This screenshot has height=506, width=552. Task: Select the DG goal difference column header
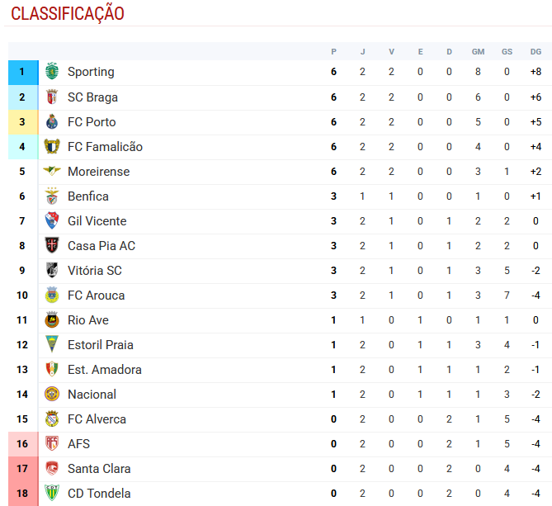(x=535, y=52)
